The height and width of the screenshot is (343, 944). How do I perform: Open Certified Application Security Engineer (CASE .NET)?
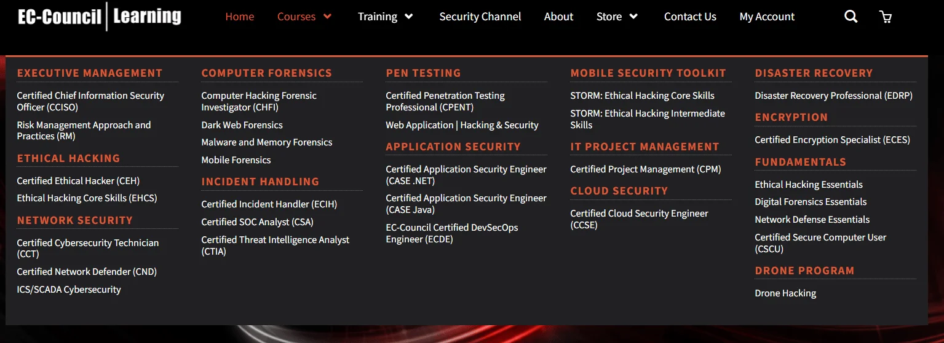coord(466,175)
